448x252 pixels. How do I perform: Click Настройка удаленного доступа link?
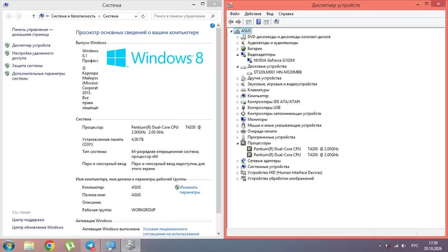[x=32, y=55]
